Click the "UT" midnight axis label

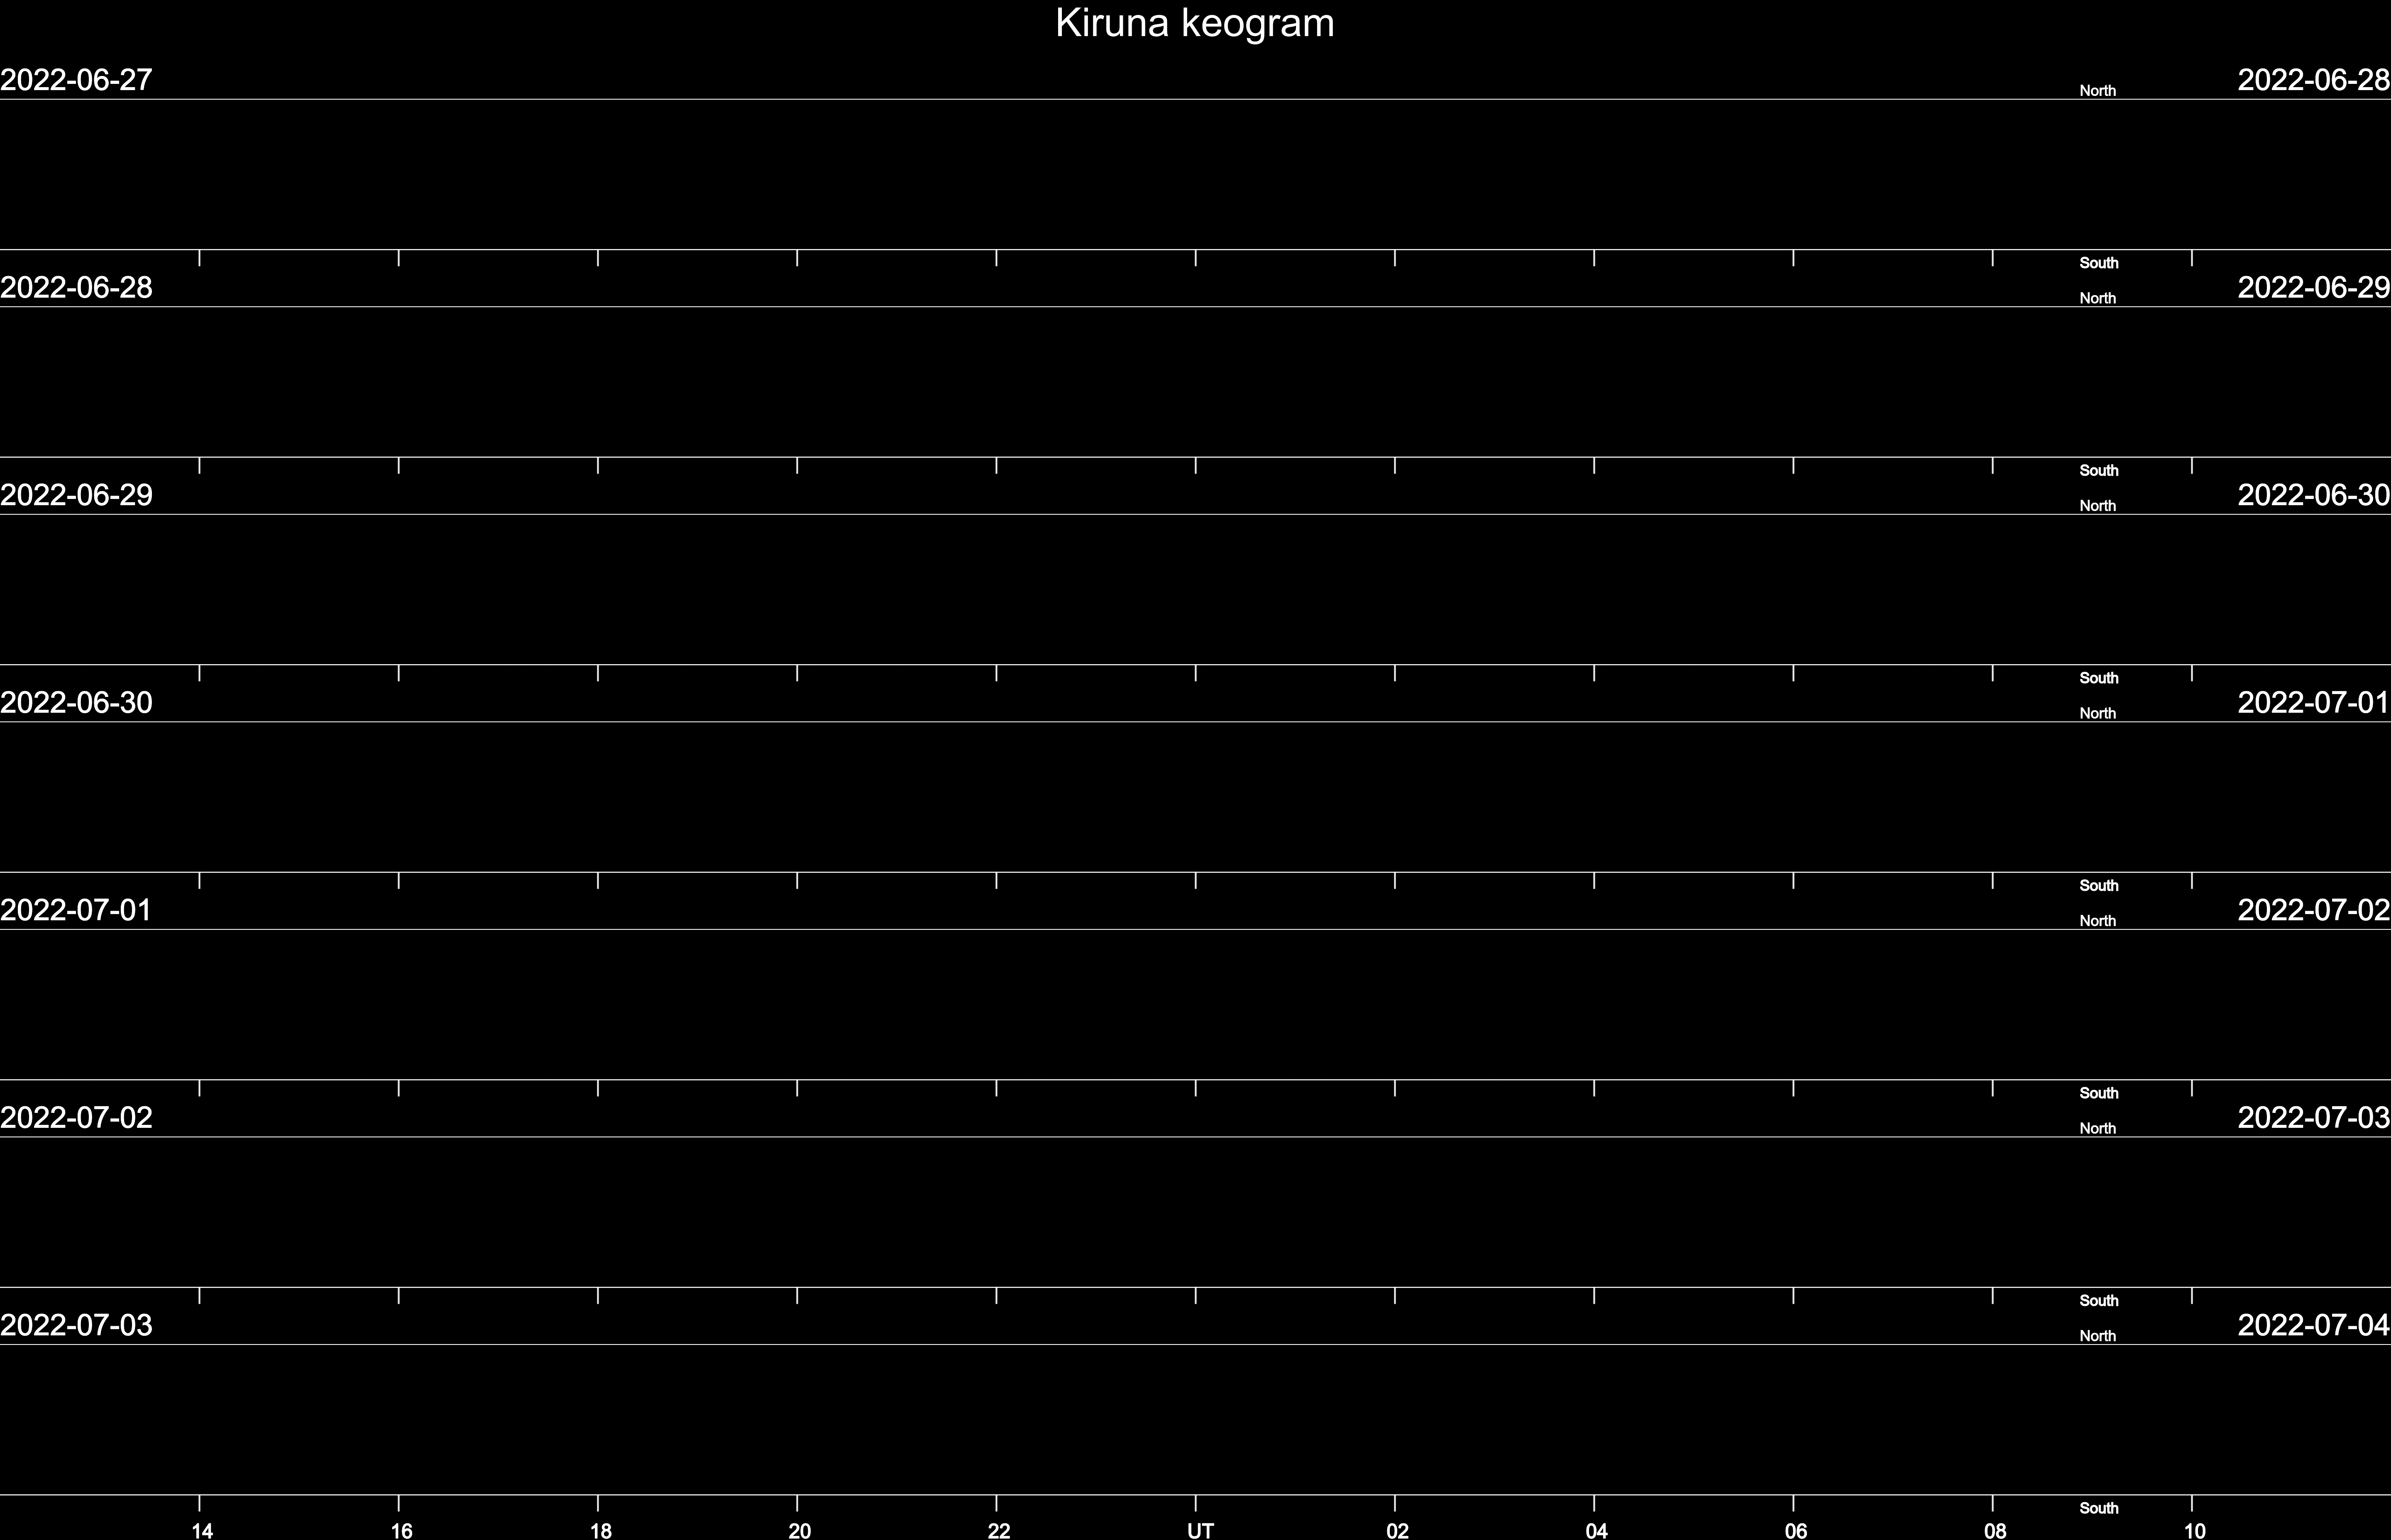click(x=1200, y=1530)
